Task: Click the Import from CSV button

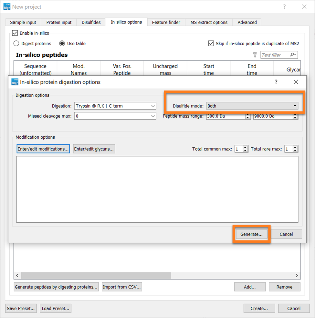Action: click(x=122, y=287)
